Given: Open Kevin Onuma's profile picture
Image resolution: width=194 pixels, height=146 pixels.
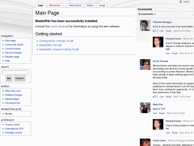Looking at the screenshot, I should click(x=145, y=65).
